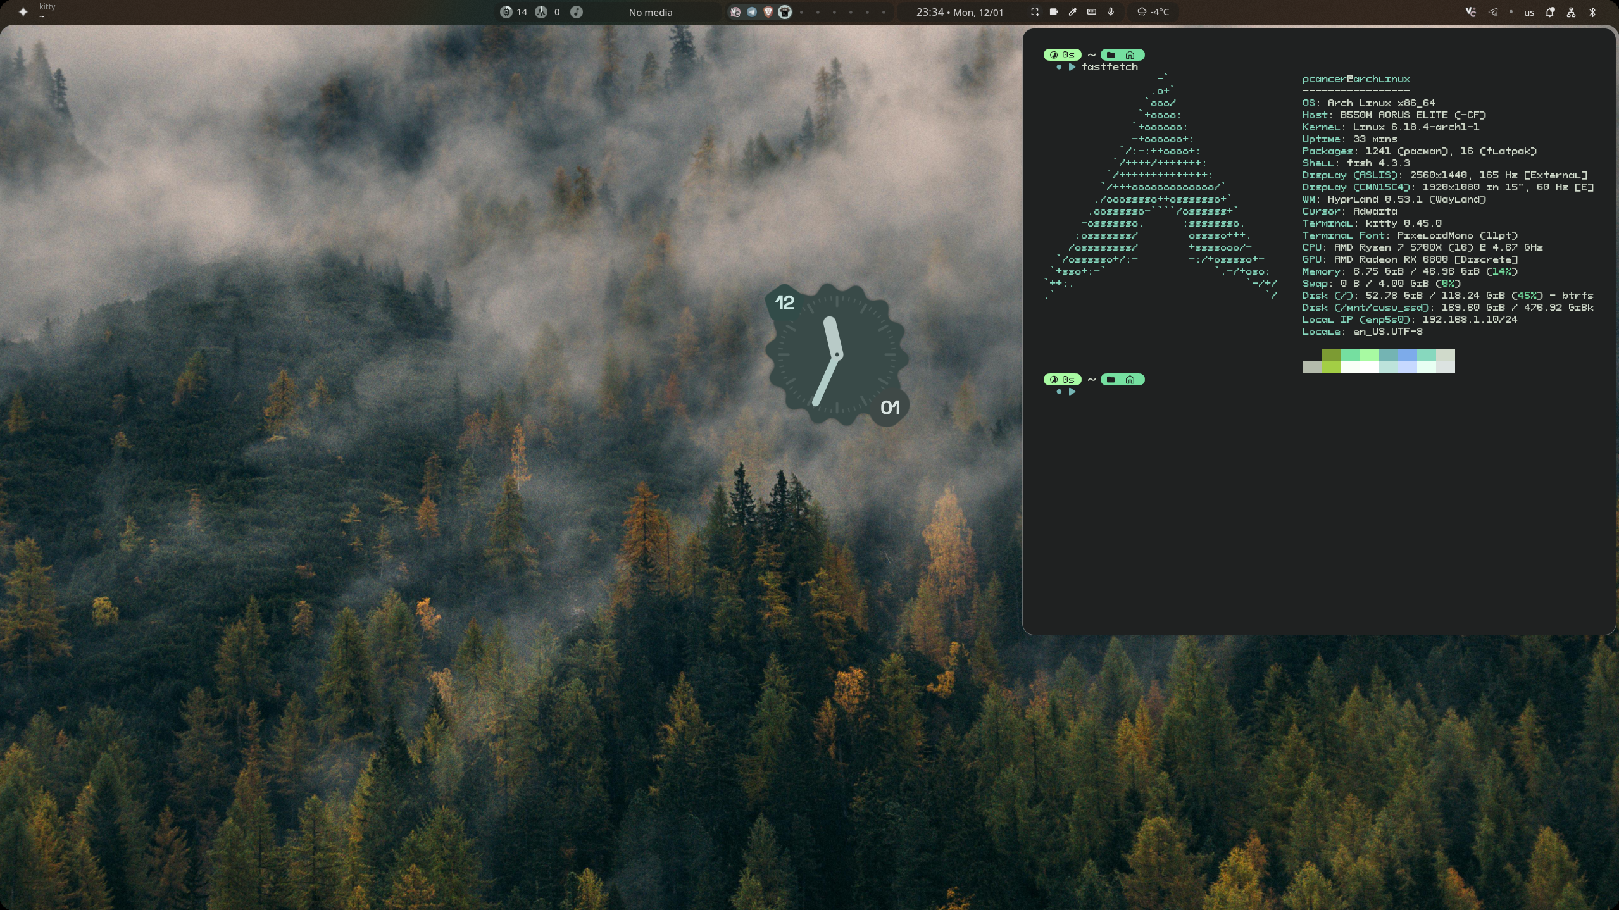The height and width of the screenshot is (910, 1619).
Task: Click the -4°C weather widget
Action: coord(1153,12)
